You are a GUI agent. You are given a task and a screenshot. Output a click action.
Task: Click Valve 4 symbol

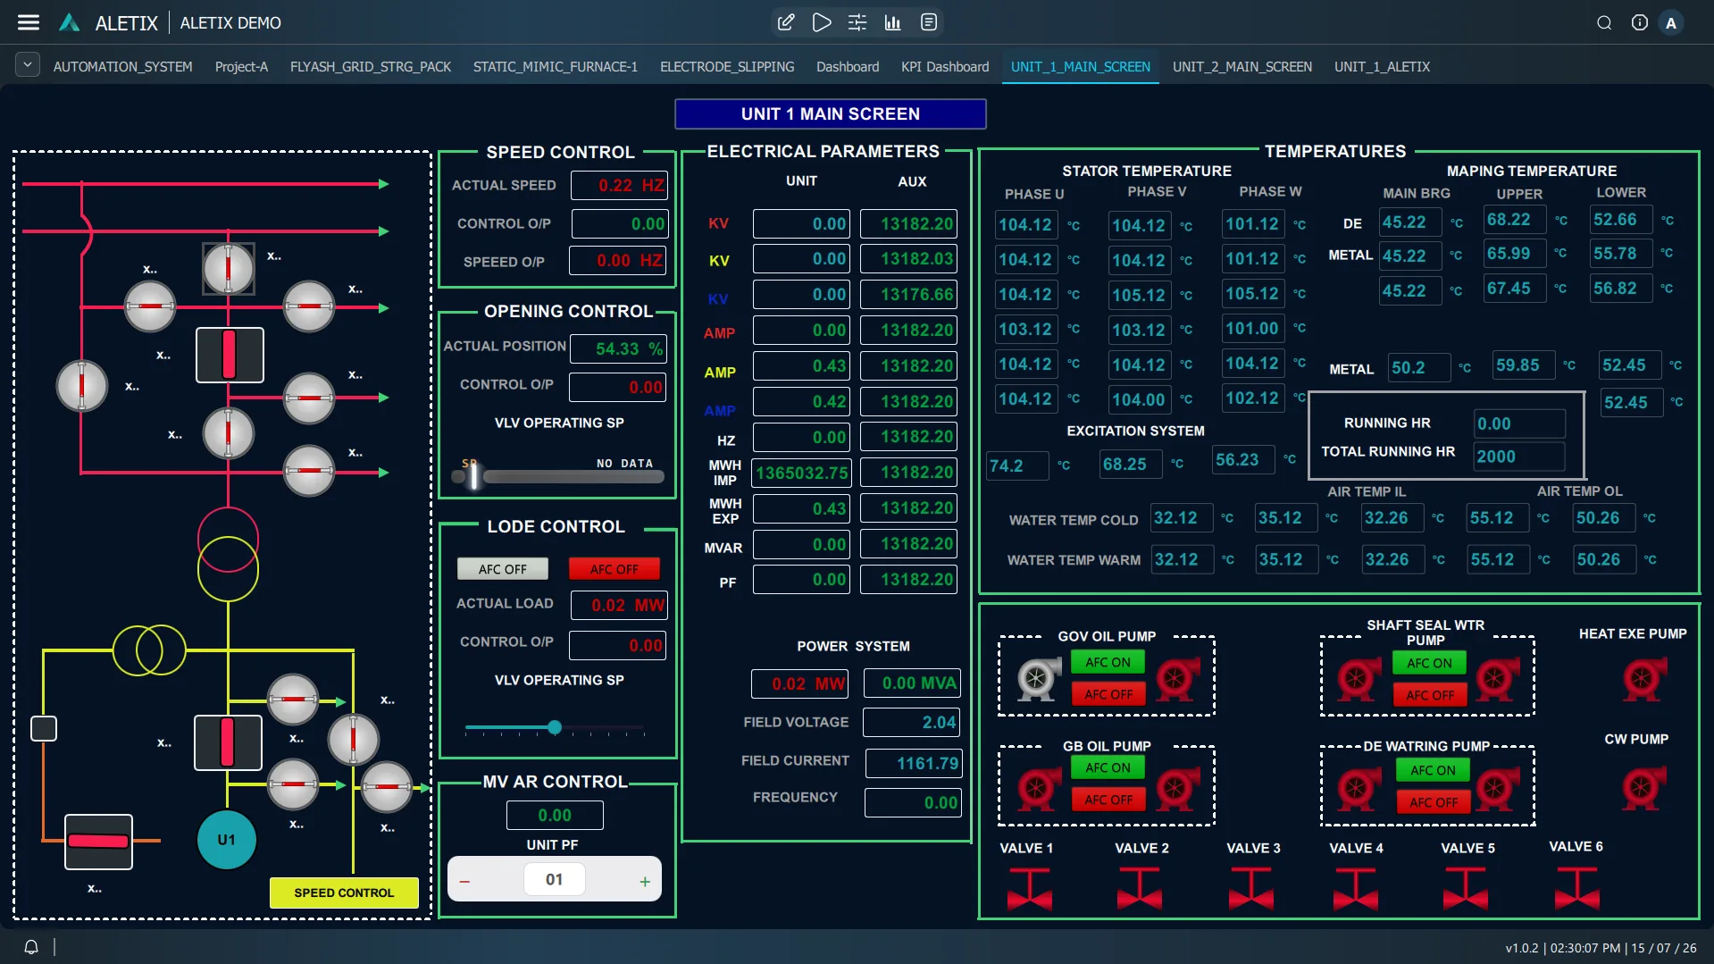coord(1356,890)
